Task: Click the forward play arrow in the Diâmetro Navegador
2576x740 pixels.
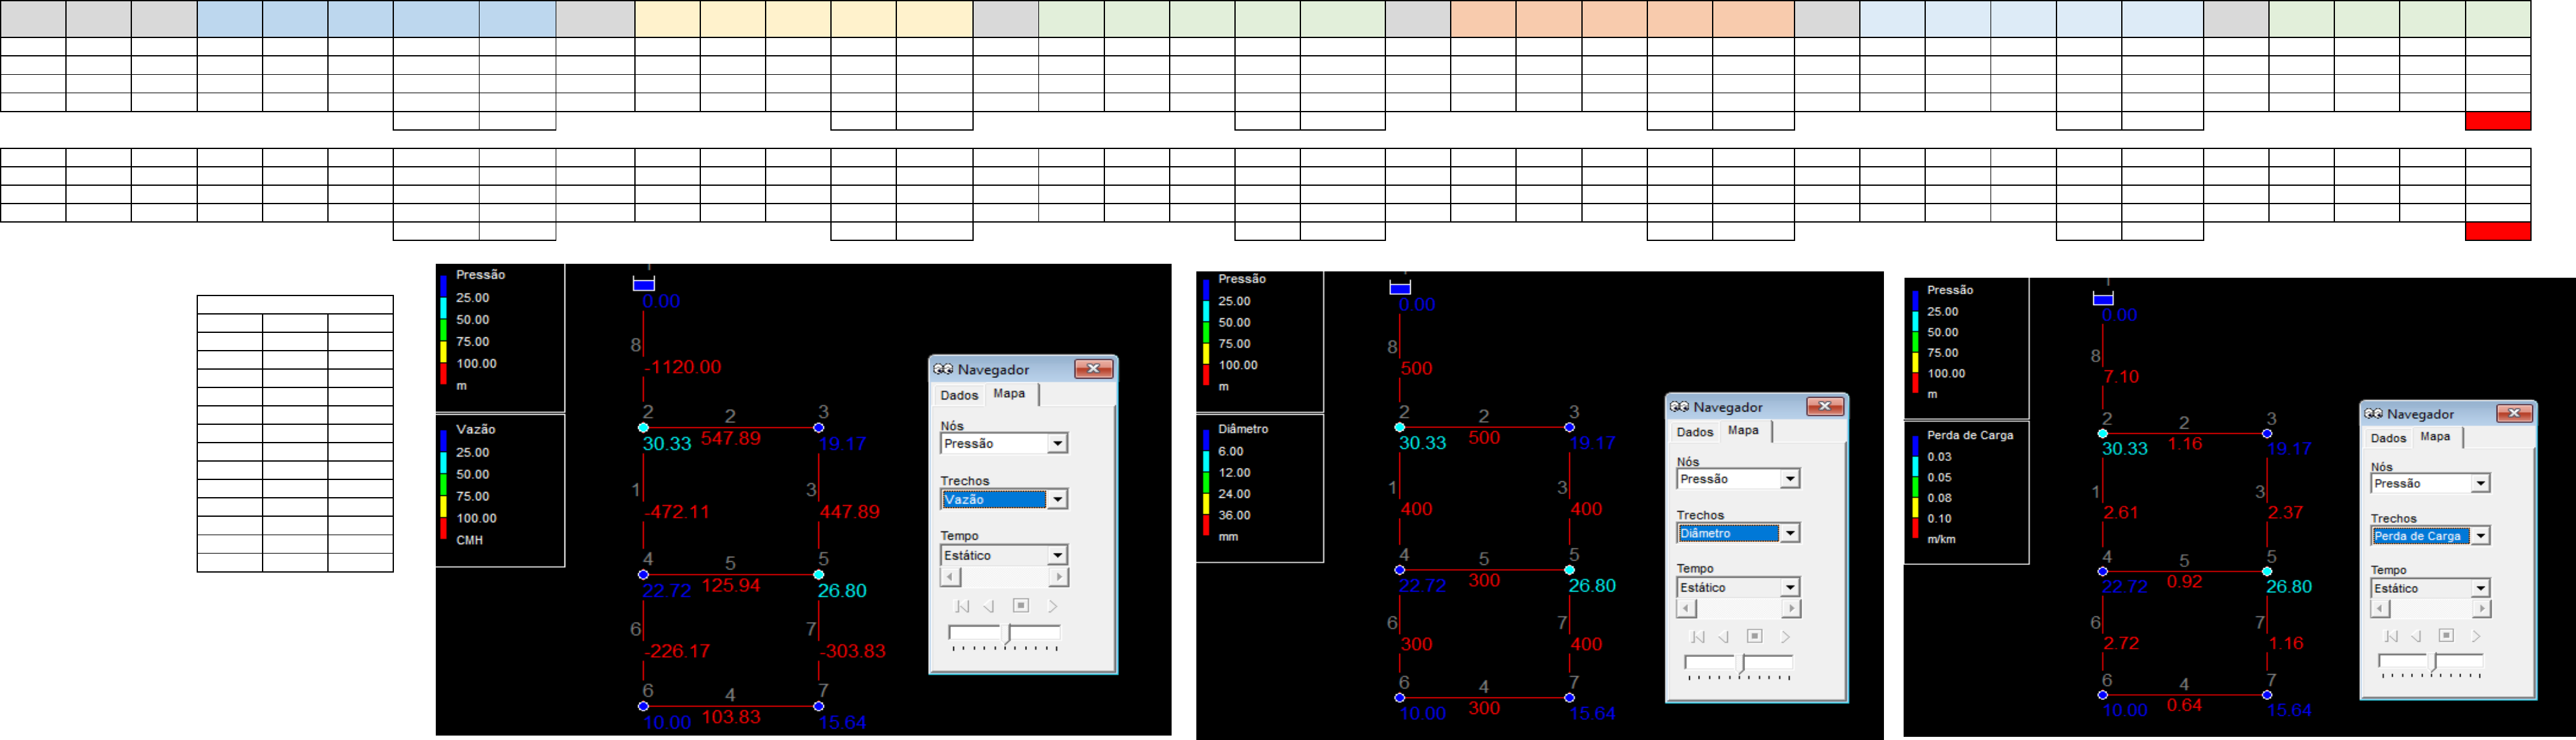Action: click(x=1785, y=636)
